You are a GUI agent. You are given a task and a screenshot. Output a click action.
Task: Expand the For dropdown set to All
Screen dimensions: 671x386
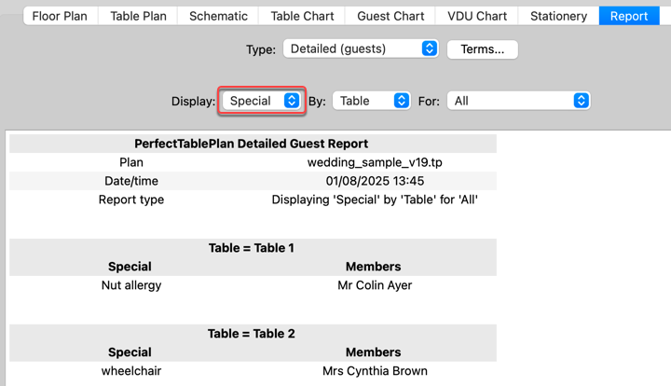[x=518, y=101]
